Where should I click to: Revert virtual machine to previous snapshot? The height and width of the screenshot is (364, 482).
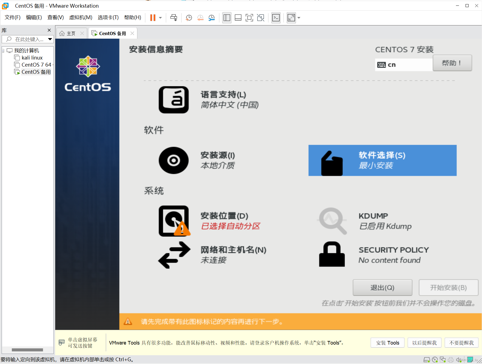coord(200,18)
